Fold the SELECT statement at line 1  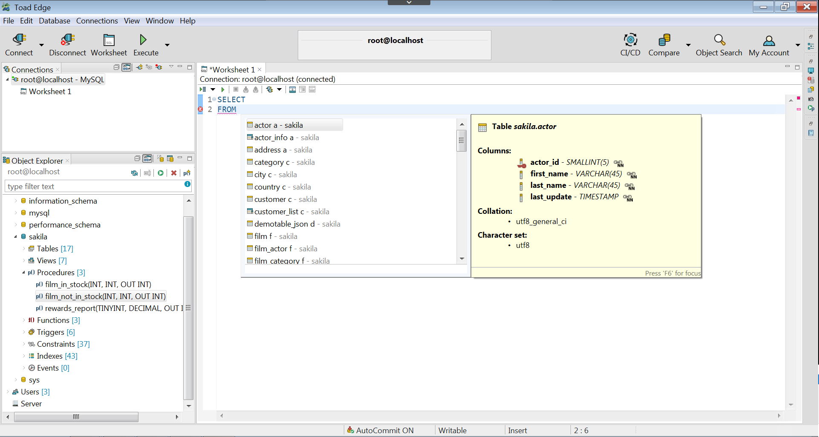pos(214,99)
